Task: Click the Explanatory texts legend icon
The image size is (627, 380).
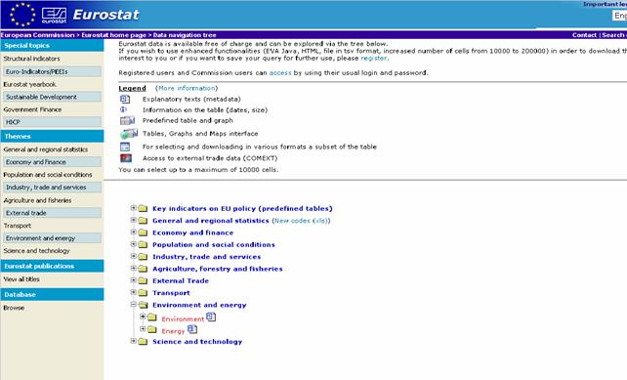Action: [125, 99]
